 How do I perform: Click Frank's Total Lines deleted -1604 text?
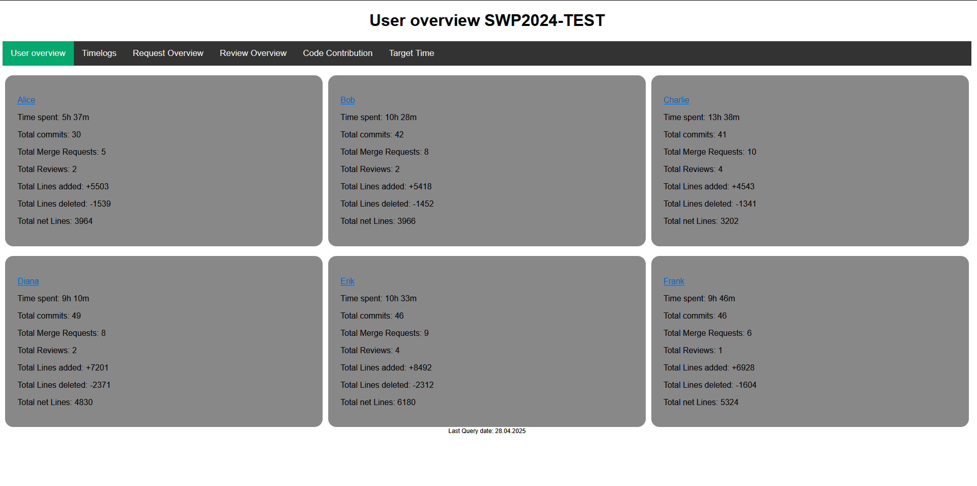[x=710, y=385]
